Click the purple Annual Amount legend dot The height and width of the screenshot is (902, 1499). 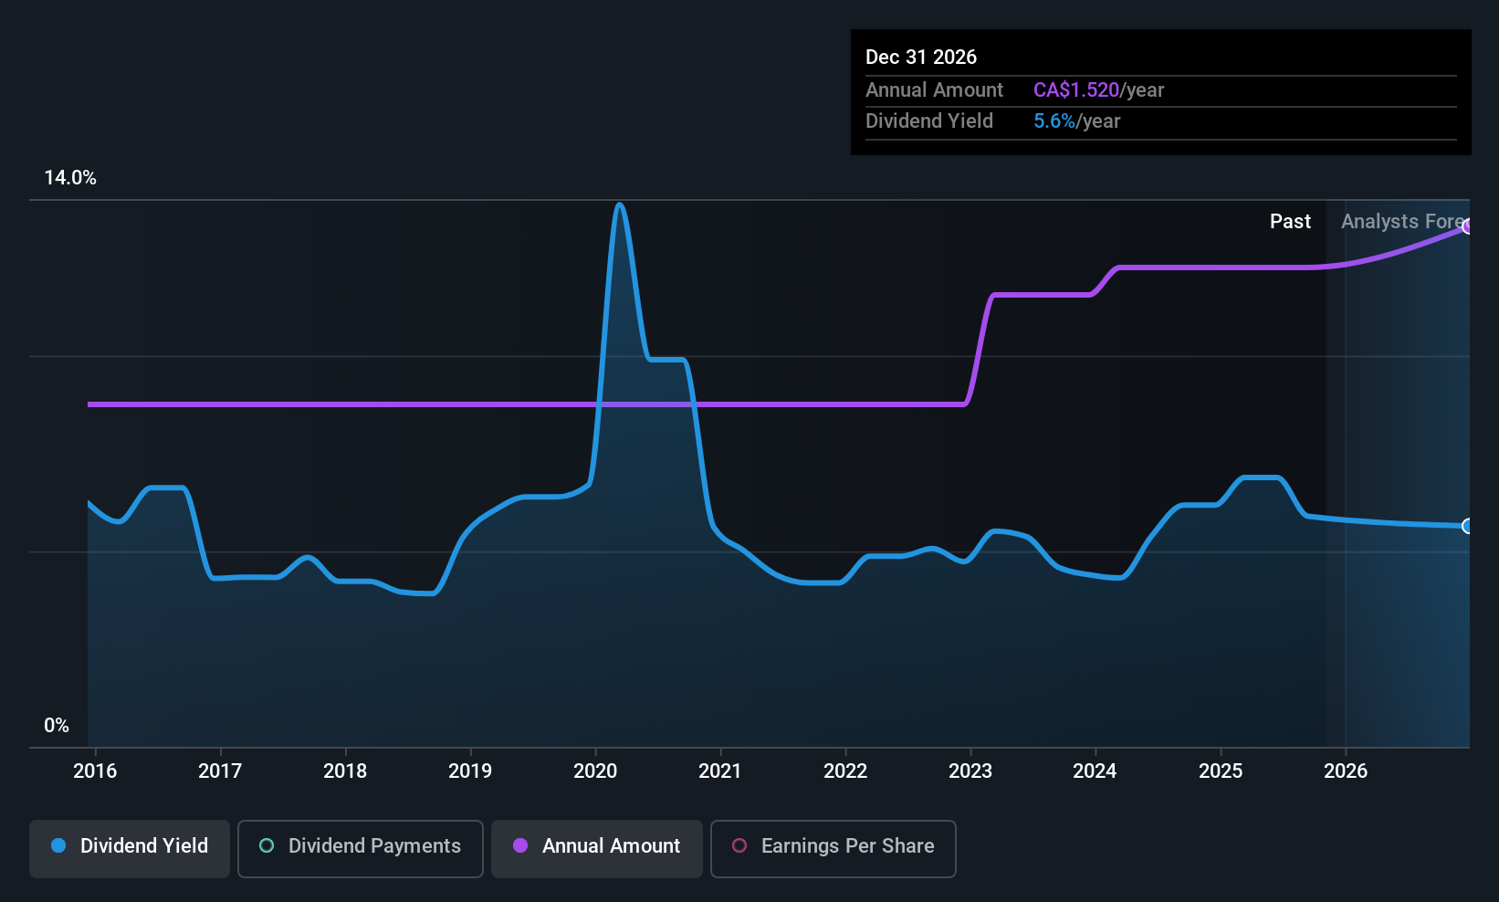click(x=519, y=846)
